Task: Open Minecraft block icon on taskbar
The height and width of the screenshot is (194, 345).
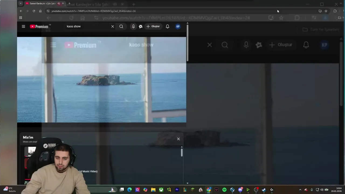Action: pyautogui.click(x=193, y=190)
